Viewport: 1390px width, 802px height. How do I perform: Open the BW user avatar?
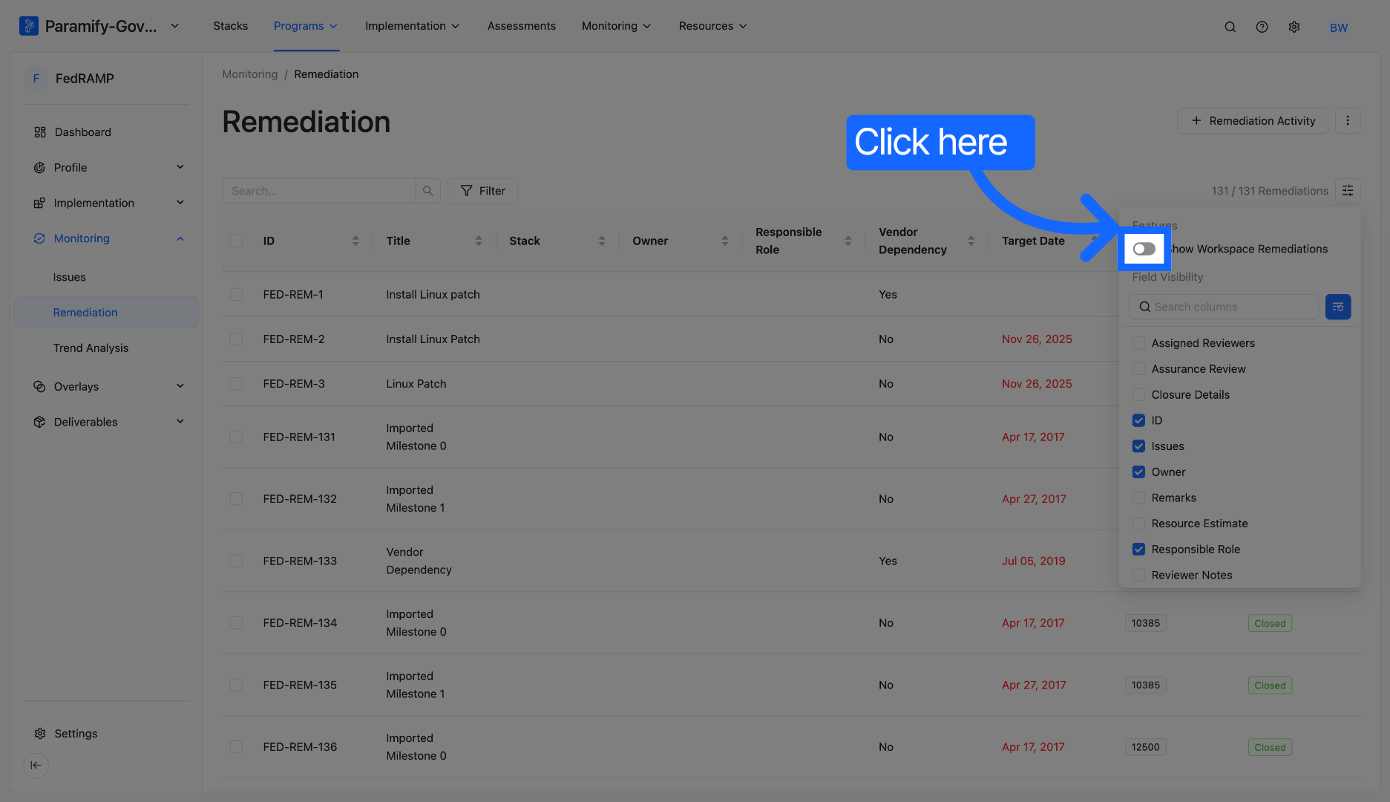click(1339, 27)
